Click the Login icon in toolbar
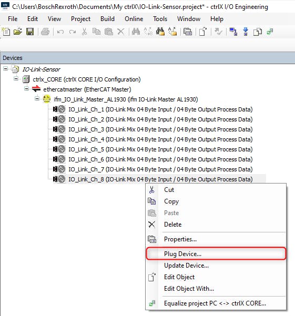 click(x=233, y=32)
